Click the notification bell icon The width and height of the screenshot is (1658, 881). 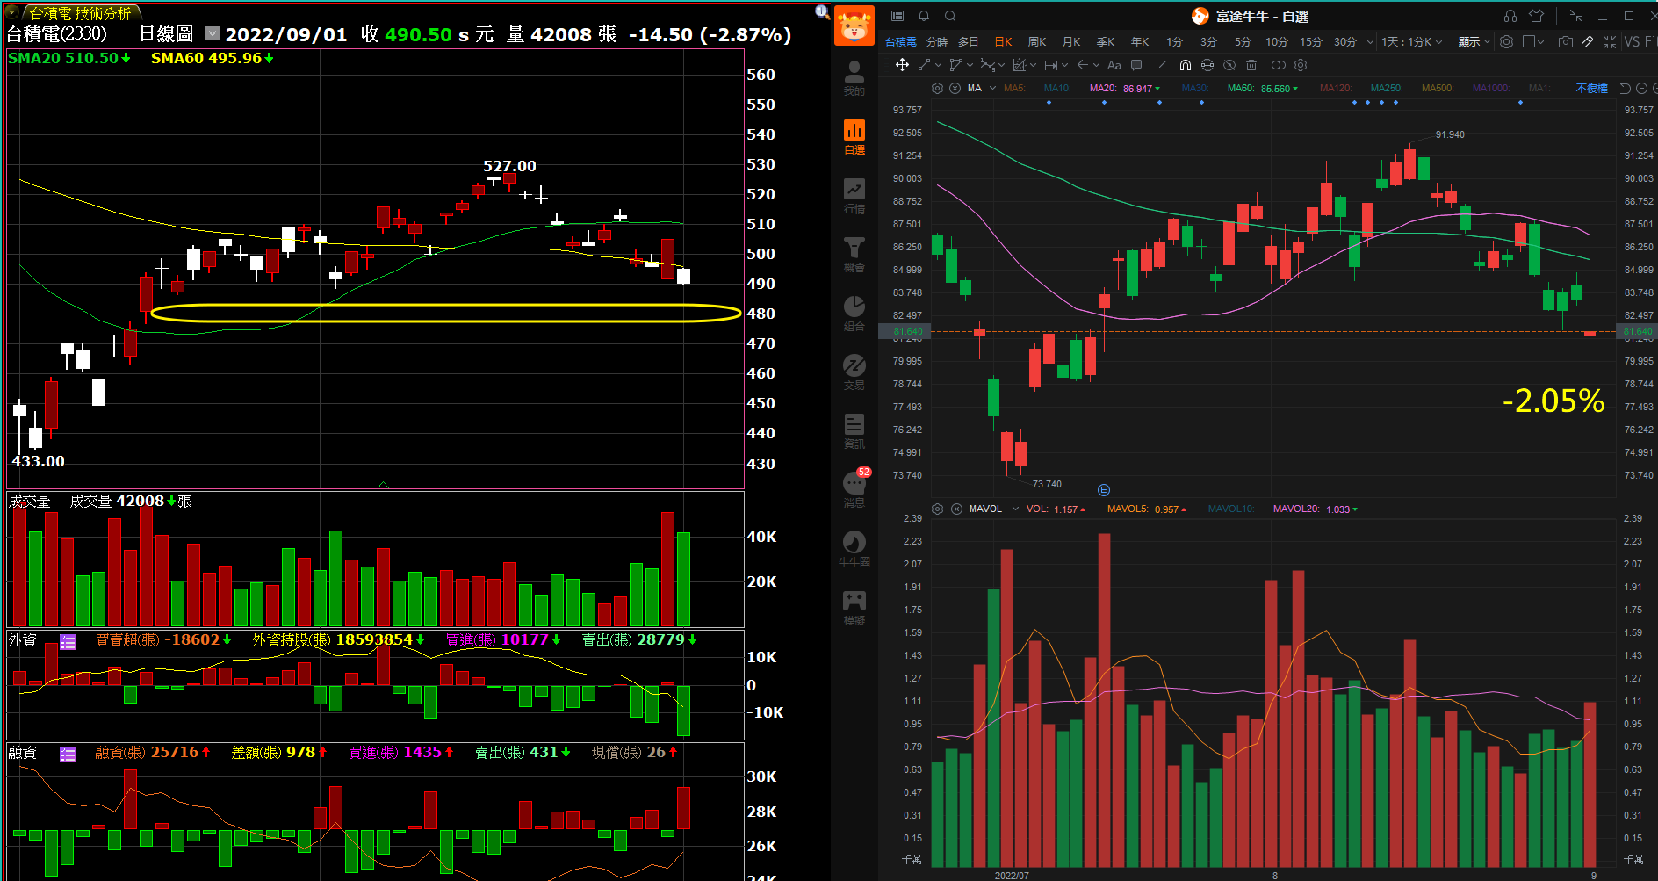[x=924, y=16]
